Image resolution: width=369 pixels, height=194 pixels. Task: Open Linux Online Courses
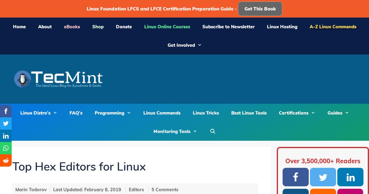click(x=167, y=27)
